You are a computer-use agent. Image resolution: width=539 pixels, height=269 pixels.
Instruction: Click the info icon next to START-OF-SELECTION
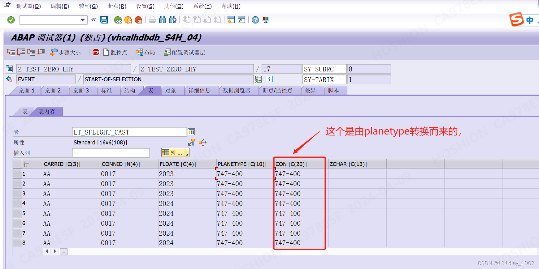click(x=269, y=79)
